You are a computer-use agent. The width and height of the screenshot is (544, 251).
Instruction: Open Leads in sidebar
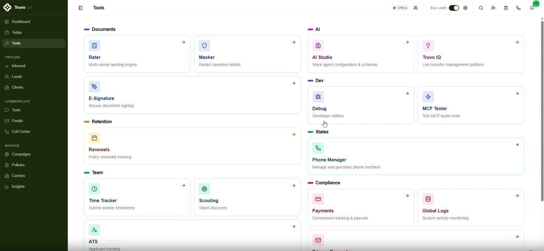click(34, 77)
